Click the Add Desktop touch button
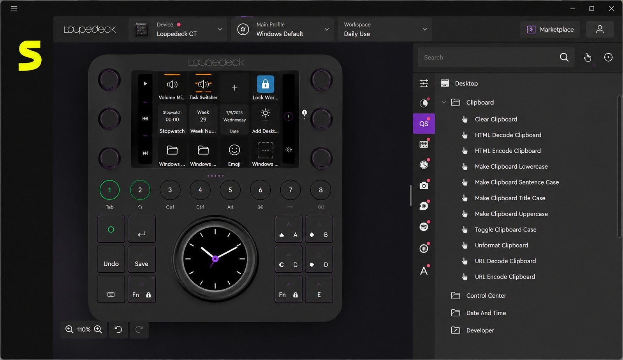The width and height of the screenshot is (623, 360). click(x=265, y=120)
